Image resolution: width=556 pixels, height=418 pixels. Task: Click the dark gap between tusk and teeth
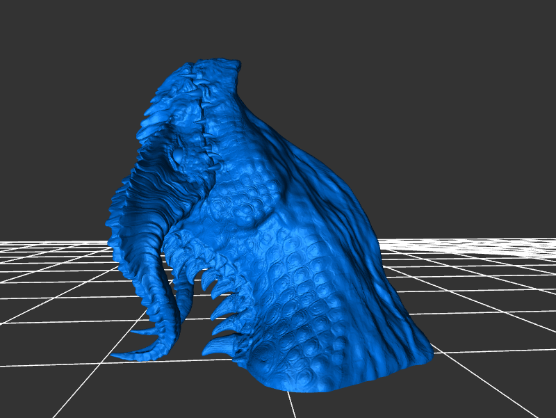click(193, 327)
